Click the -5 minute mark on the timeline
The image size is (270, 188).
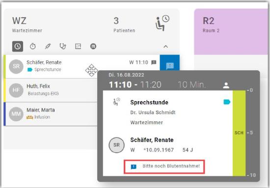(250, 133)
